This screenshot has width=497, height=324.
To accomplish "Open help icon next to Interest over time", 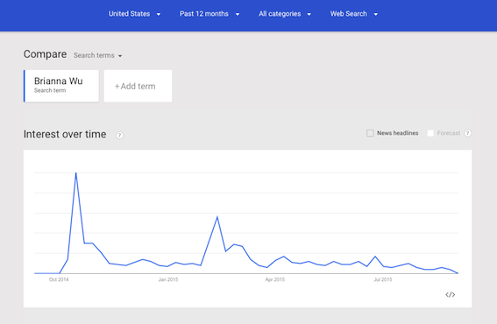I will pyautogui.click(x=119, y=135).
